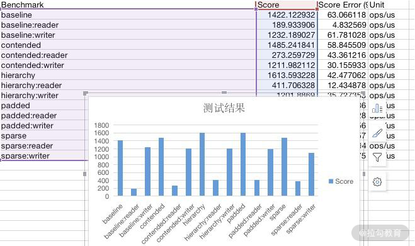The width and height of the screenshot is (415, 246).
Task: Click the top-left chart resize handle
Action: coord(85,93)
